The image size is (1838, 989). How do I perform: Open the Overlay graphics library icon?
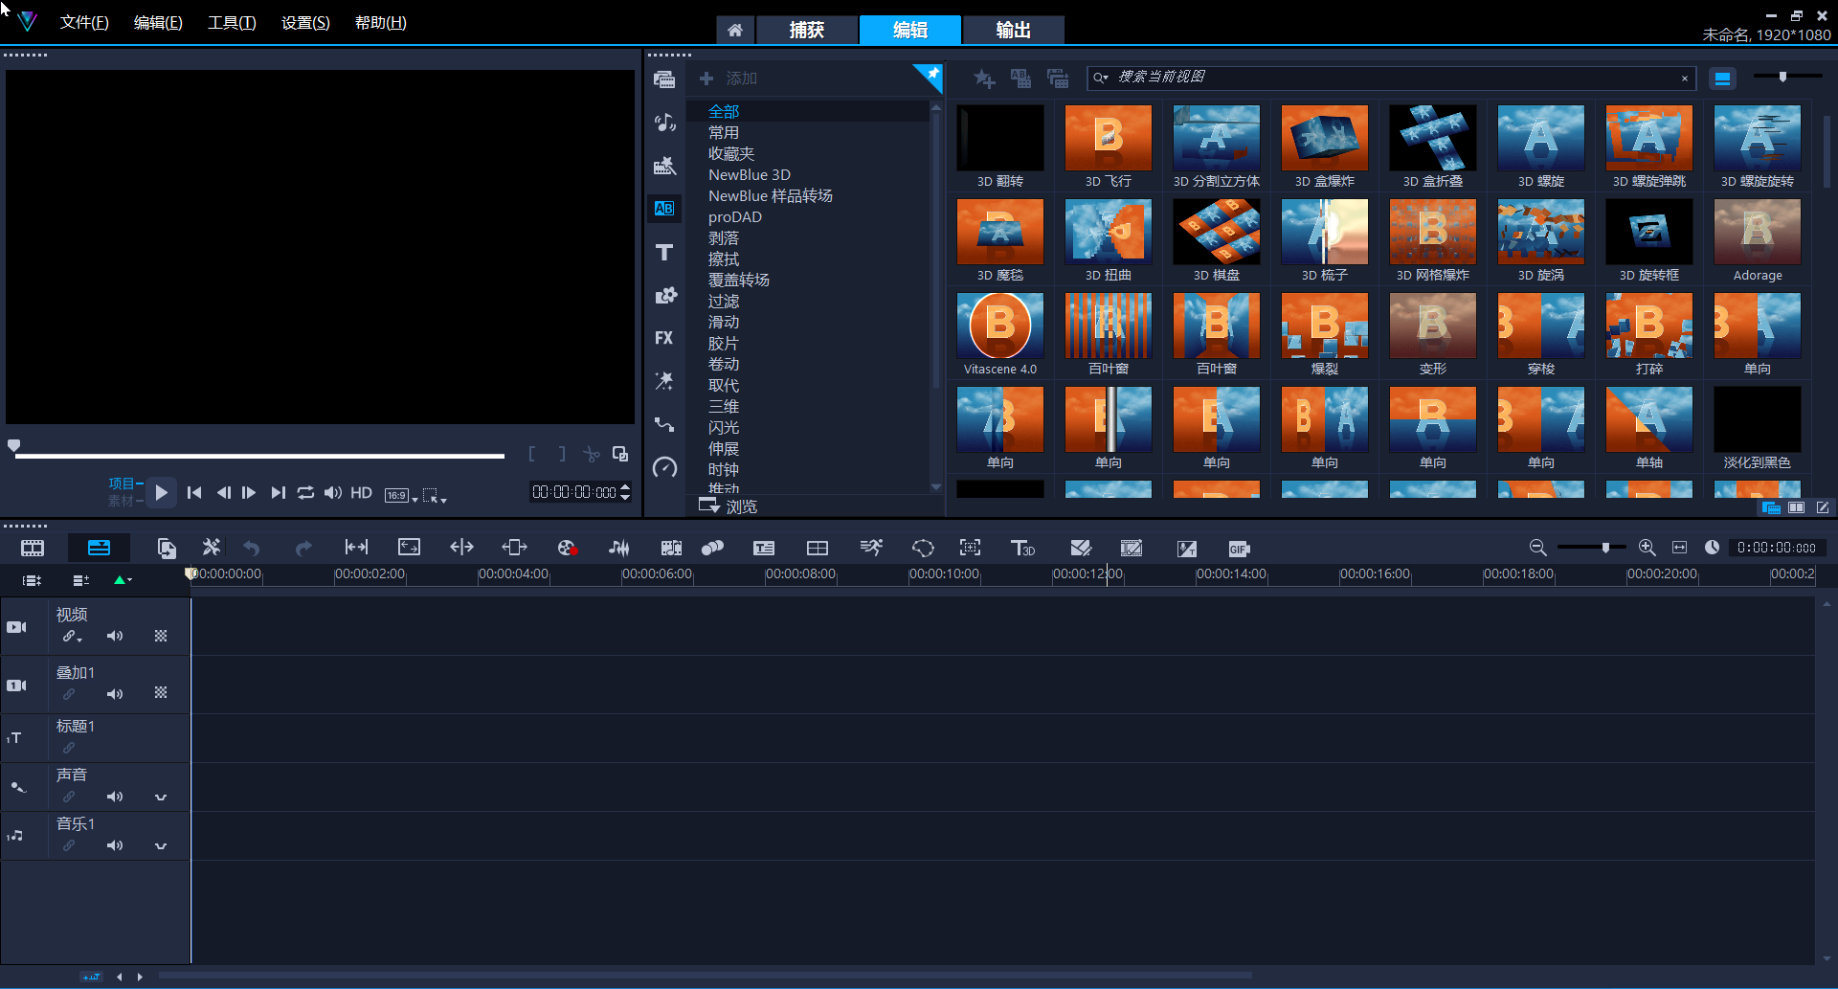coord(664,295)
